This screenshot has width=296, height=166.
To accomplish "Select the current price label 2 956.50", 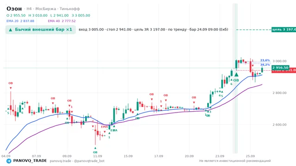I will pyautogui.click(x=280, y=68).
